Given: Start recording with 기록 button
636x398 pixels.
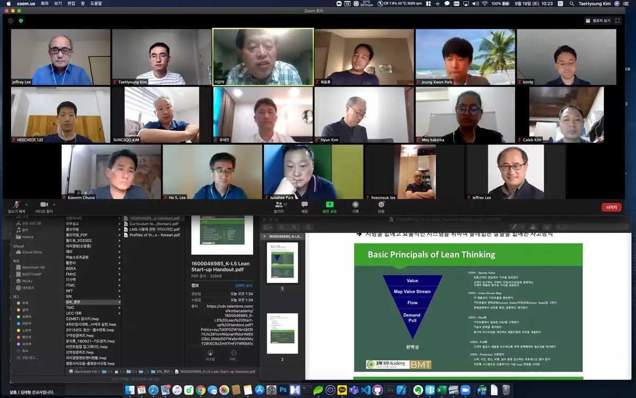Looking at the screenshot, I should click(x=356, y=206).
